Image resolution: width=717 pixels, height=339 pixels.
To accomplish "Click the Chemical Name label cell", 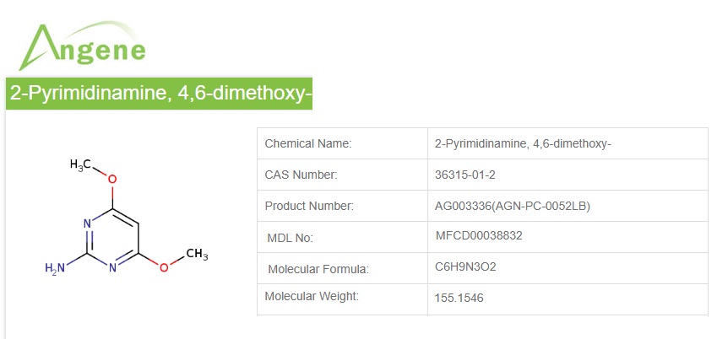I will [308, 143].
